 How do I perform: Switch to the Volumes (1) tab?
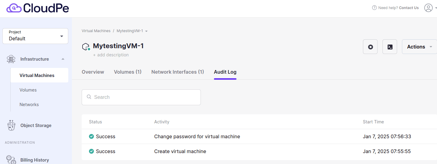tap(128, 72)
